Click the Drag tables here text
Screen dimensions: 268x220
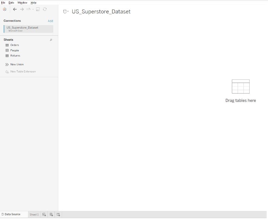(x=240, y=101)
